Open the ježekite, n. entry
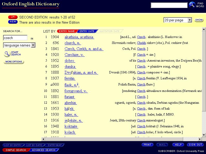206x154 pixels. [x=74, y=120]
